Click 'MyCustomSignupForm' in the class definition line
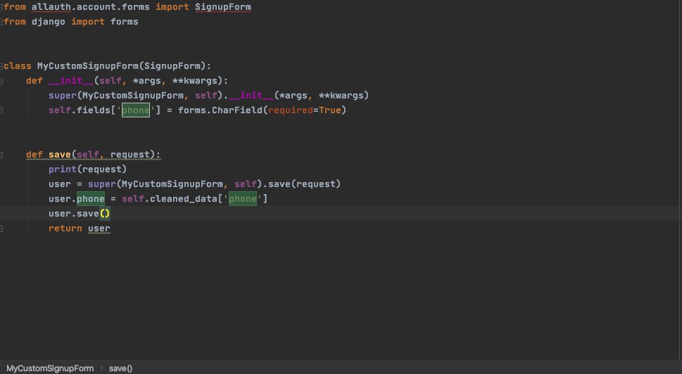Screen dimensions: 682x374 87,66
